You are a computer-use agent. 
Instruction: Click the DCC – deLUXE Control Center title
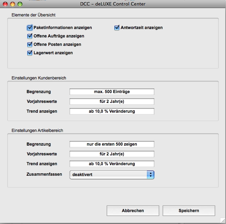coord(113,4)
